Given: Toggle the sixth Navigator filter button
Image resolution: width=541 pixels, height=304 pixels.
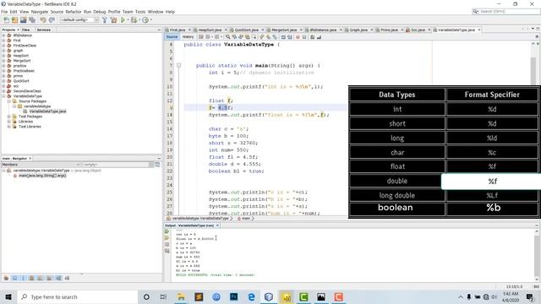Looking at the screenshot, I should (49, 278).
